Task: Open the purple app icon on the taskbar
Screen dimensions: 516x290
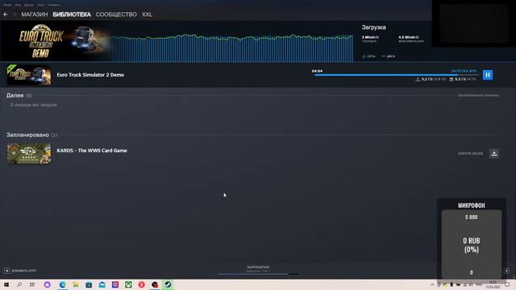Action: point(115,284)
